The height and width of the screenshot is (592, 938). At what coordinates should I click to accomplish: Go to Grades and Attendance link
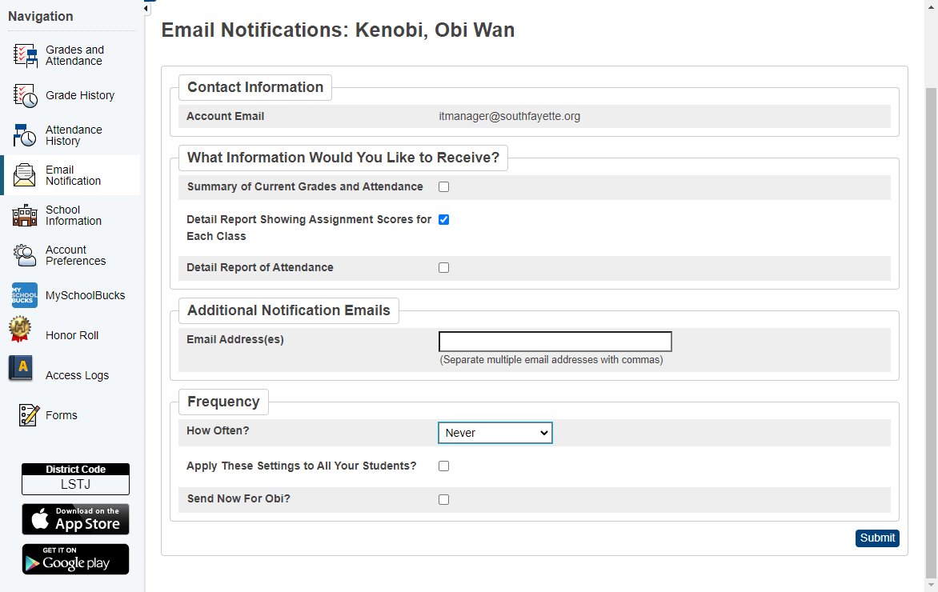pyautogui.click(x=74, y=56)
